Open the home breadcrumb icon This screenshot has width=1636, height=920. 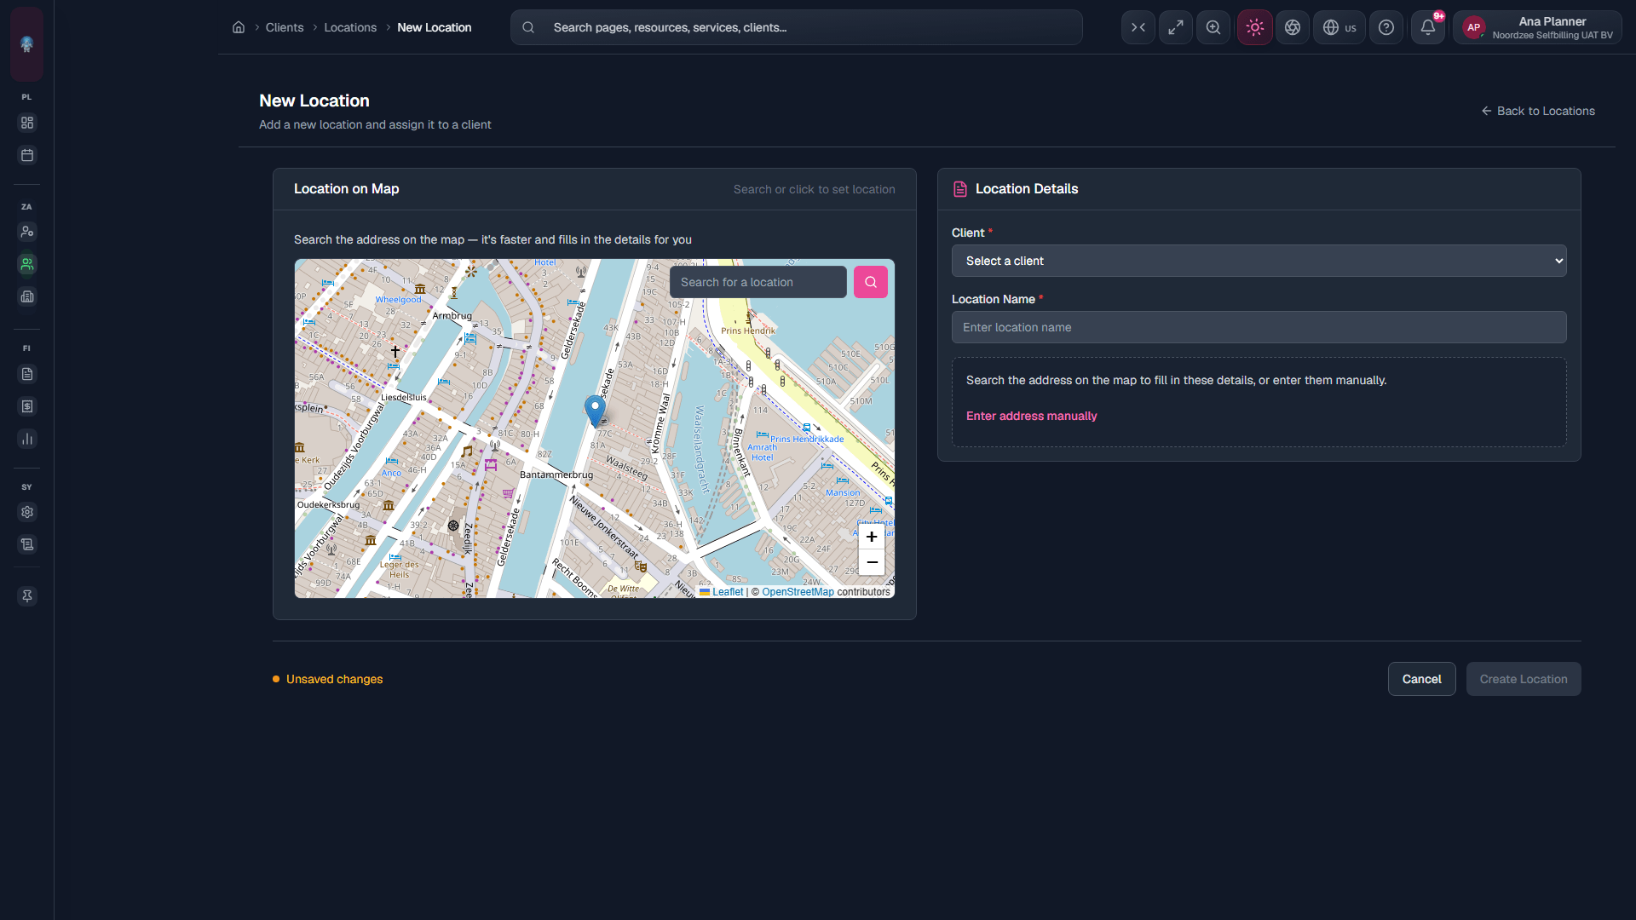(x=239, y=27)
